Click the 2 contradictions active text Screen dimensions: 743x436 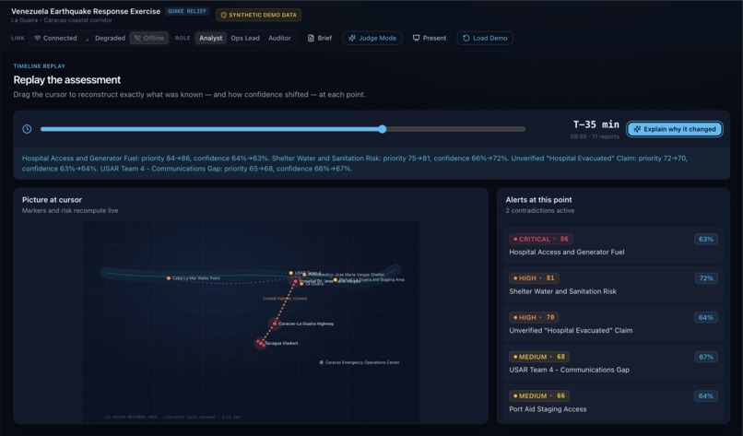(539, 210)
